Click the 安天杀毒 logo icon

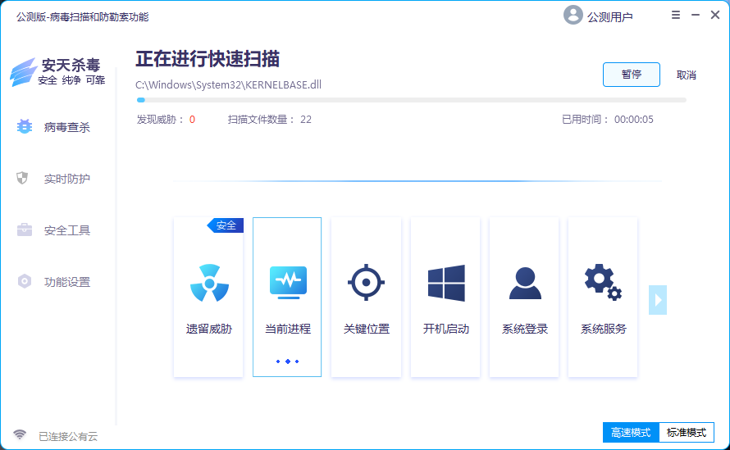click(x=23, y=71)
